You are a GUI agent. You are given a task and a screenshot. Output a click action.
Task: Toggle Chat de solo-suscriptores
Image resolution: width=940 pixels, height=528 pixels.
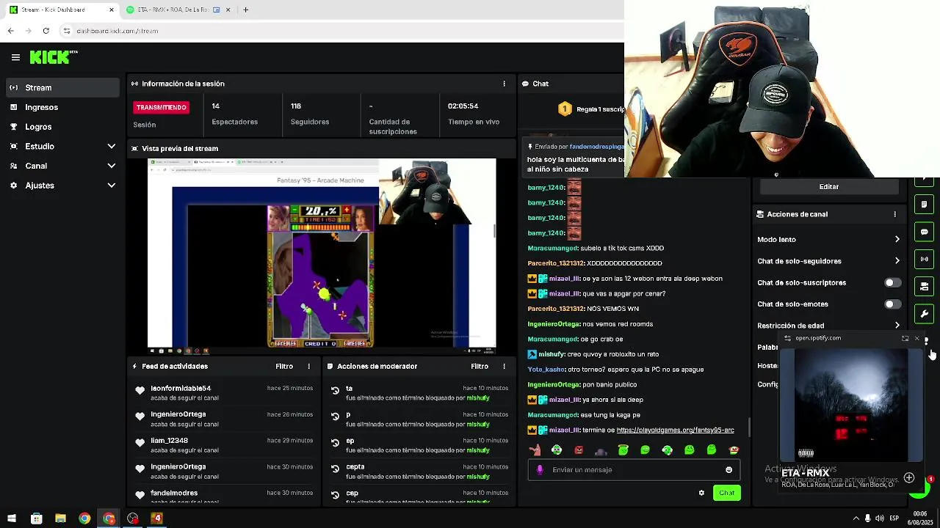[x=892, y=282]
